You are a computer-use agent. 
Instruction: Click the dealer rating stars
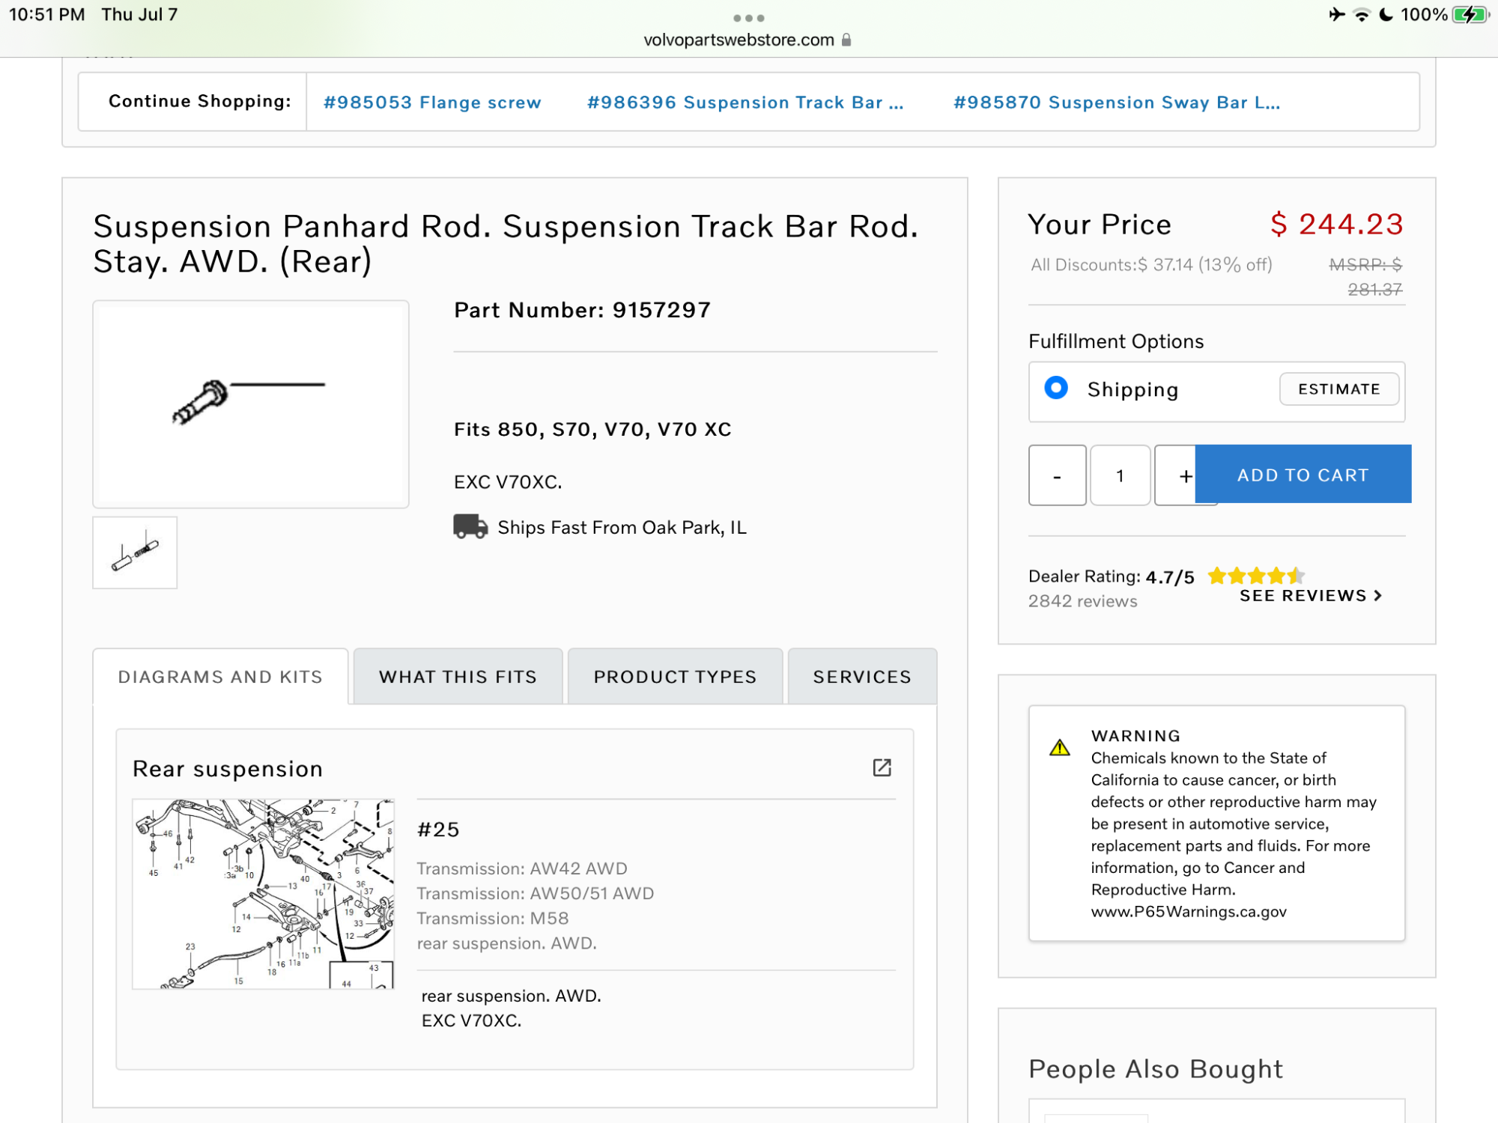point(1255,576)
